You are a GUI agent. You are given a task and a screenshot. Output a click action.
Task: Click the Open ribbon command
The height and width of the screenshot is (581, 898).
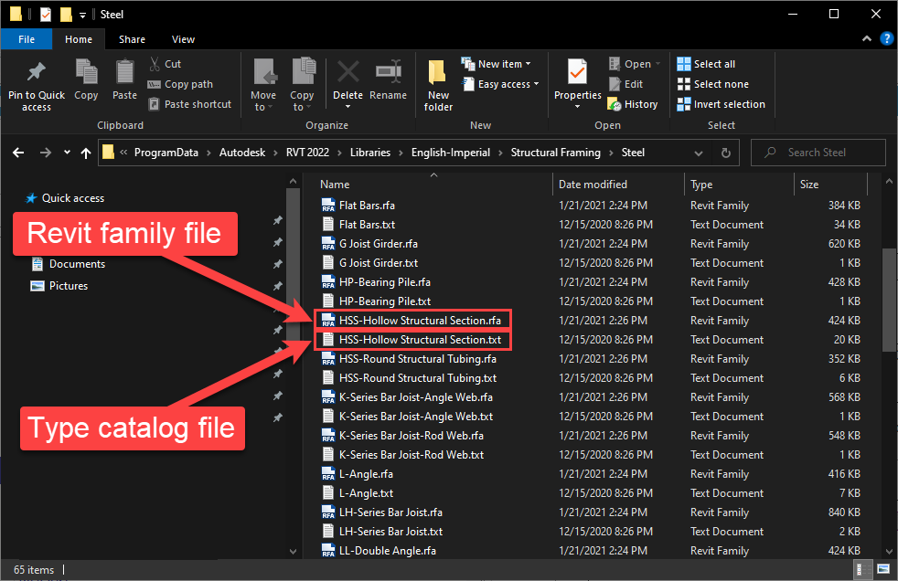[634, 64]
